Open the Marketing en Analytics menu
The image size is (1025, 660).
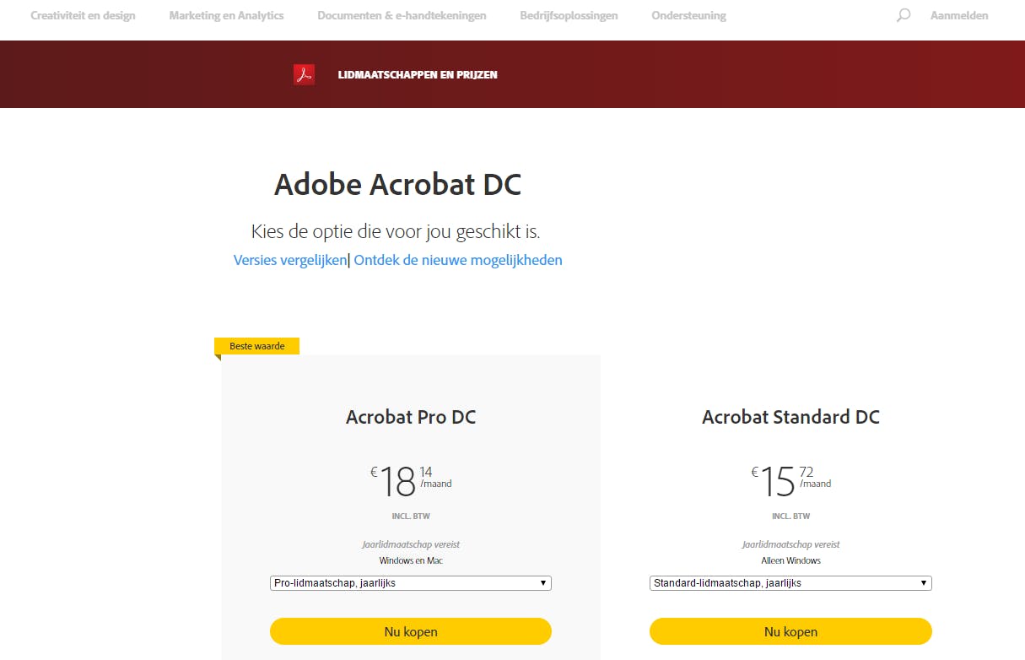click(226, 15)
